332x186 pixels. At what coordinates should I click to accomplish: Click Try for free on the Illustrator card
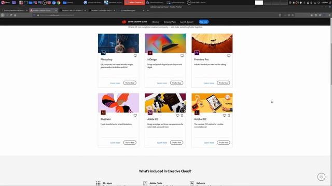tap(130, 143)
